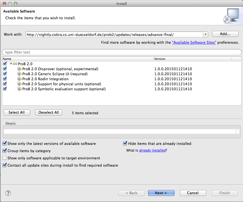
Task: Enable 'Show only software applicable to target environment'
Action: 5,158
